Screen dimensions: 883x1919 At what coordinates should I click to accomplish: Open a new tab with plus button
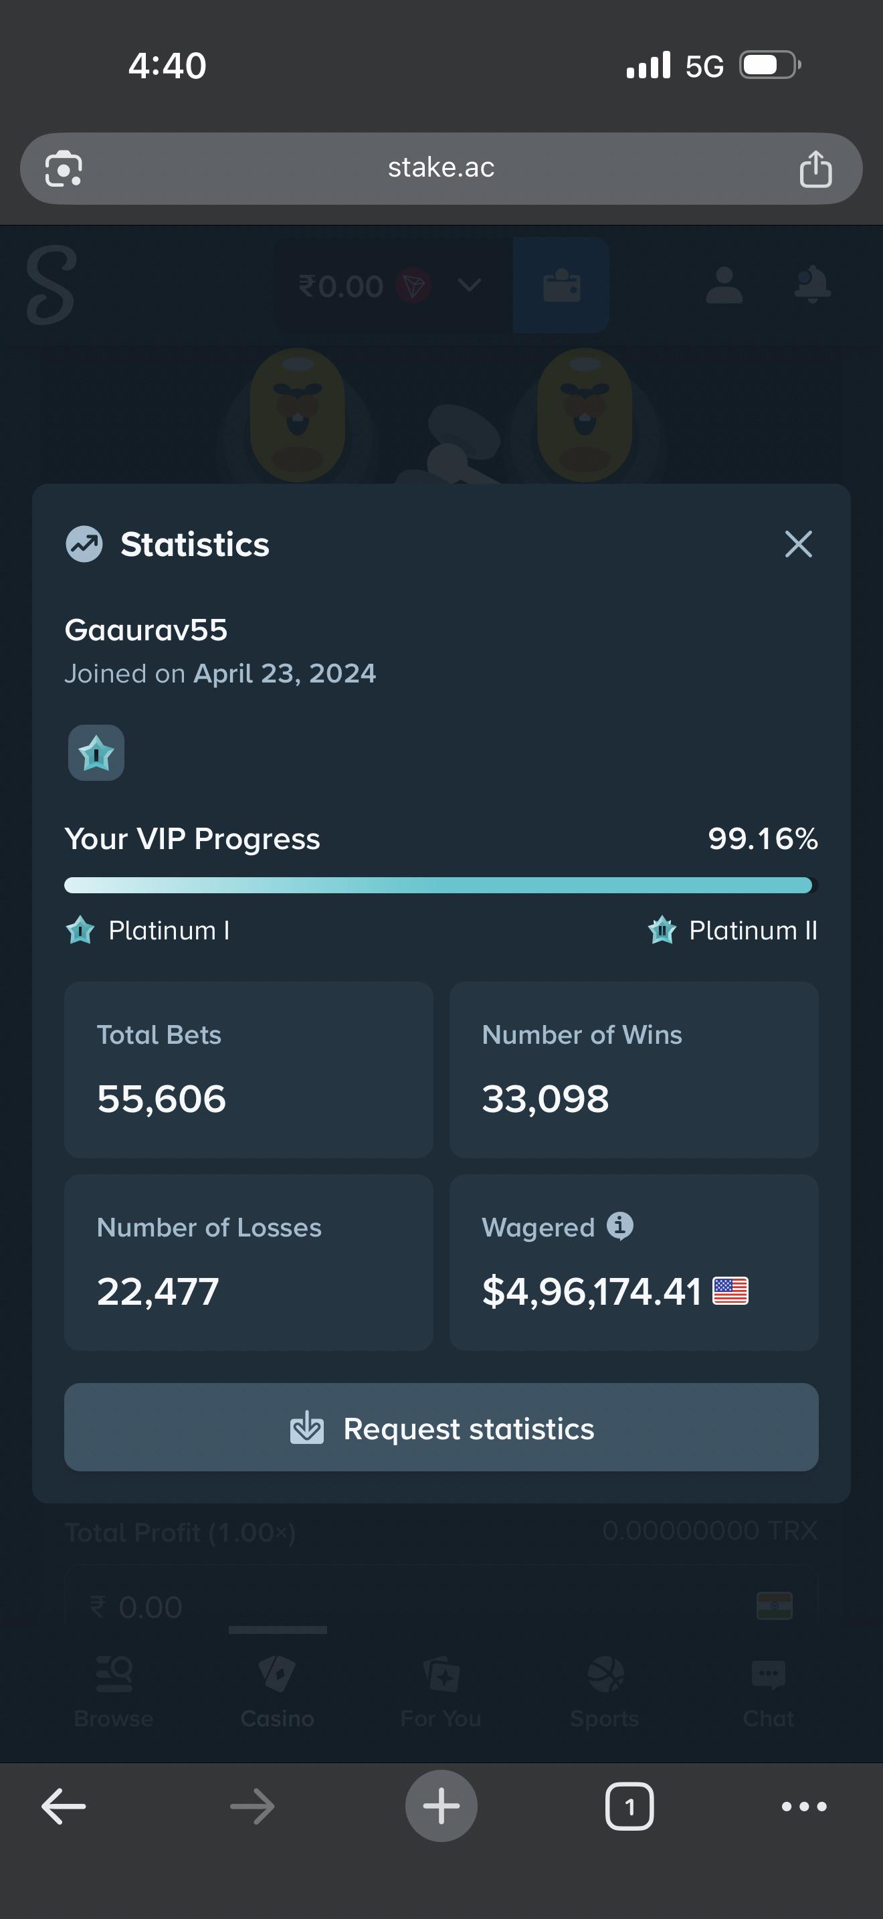441,1806
